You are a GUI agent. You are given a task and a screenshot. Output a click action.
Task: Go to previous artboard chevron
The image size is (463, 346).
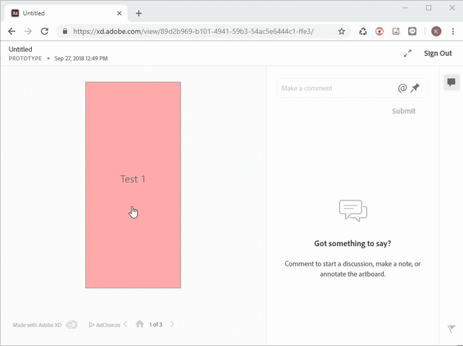(125, 324)
